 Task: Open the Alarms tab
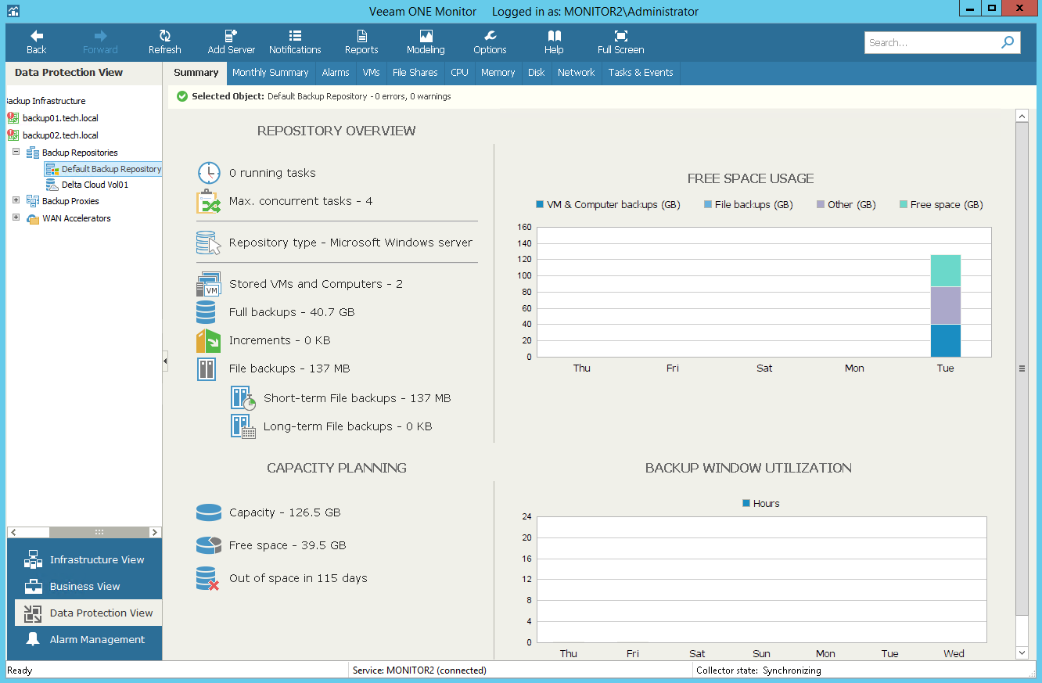[x=336, y=73]
